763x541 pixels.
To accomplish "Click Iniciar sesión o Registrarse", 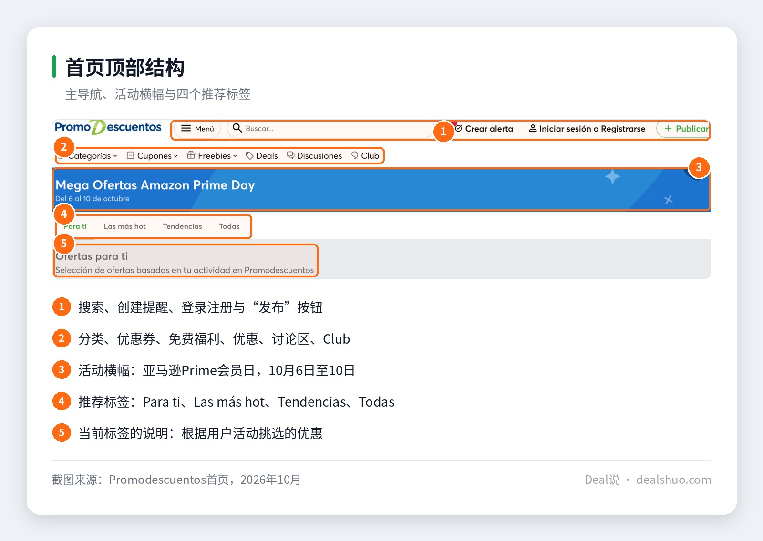I will pos(587,129).
